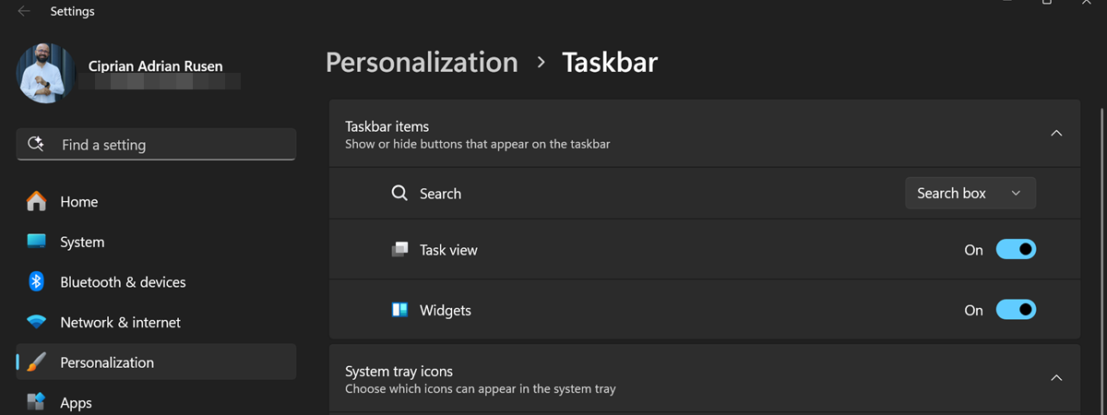Click the magnifier icon in Find a setting
Screen dimensions: 1107x415
pyautogui.click(x=37, y=144)
